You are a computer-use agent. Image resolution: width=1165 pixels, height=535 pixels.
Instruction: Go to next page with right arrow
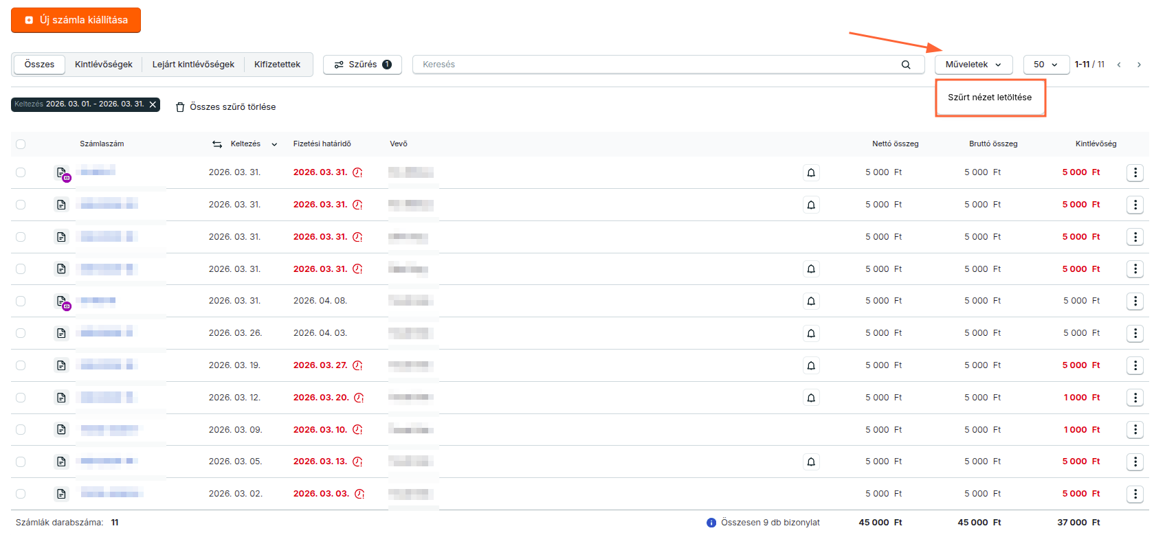[x=1139, y=65]
